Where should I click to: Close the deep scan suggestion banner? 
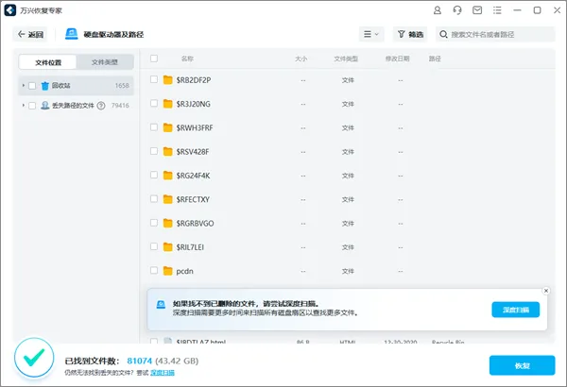pos(546,291)
